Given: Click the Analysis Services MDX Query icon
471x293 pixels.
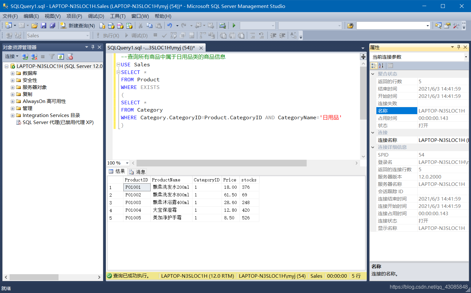Looking at the screenshot, I should point(111,26).
